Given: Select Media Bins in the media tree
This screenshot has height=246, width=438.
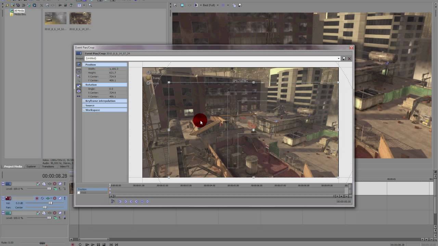Looking at the screenshot, I should pyautogui.click(x=20, y=14).
